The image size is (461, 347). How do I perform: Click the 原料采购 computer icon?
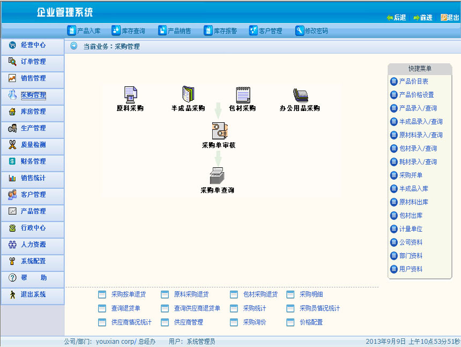(130, 94)
